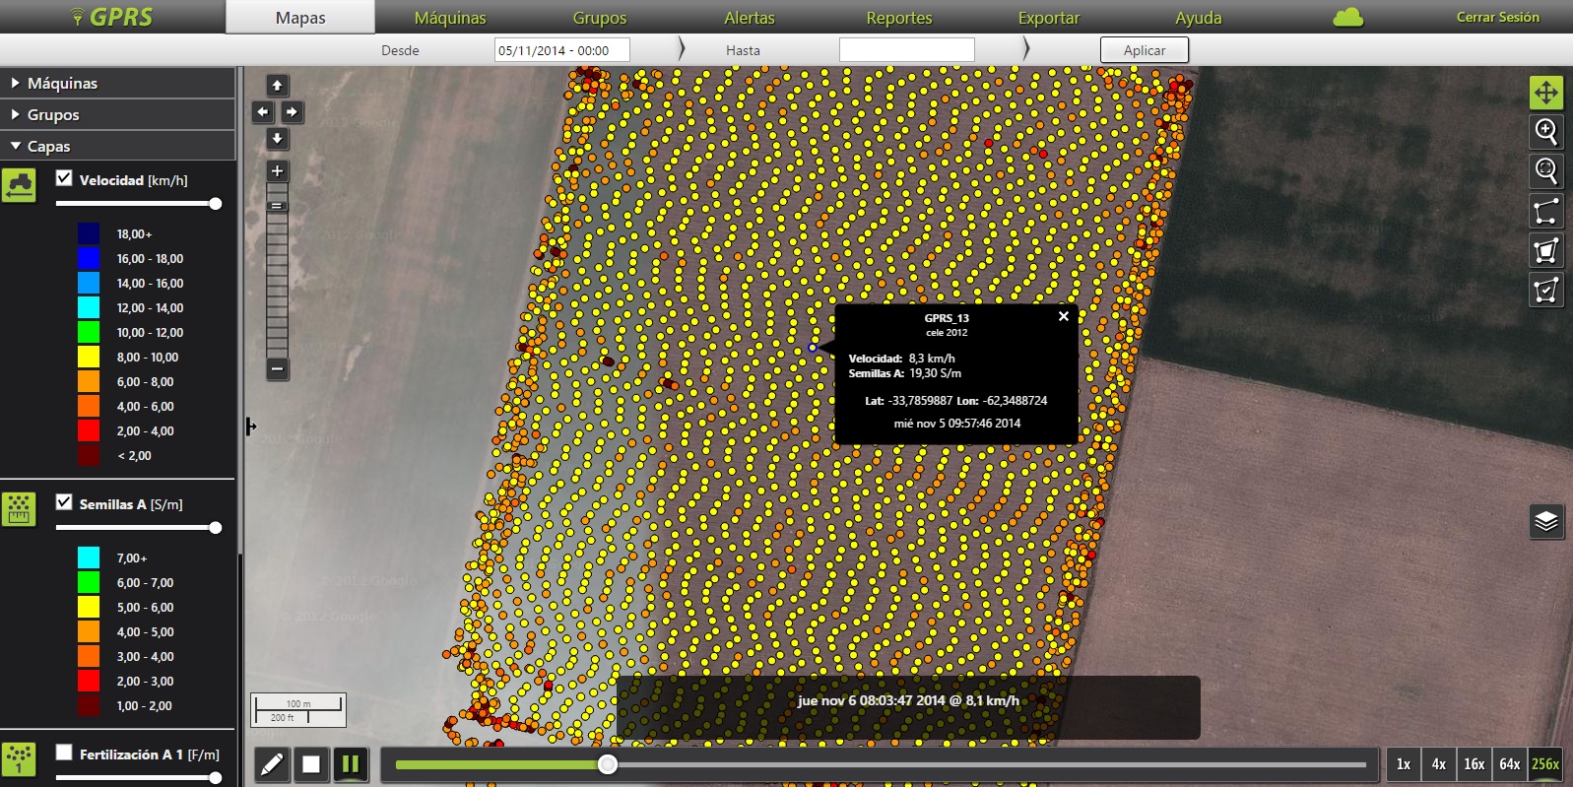
Task: Expand the Máquinas section
Action: (x=62, y=84)
